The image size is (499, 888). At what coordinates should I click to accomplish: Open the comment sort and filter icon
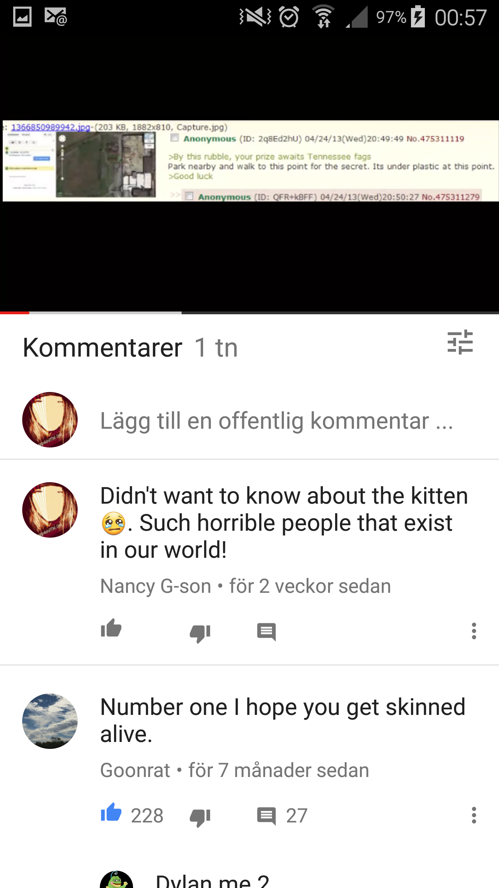click(460, 342)
